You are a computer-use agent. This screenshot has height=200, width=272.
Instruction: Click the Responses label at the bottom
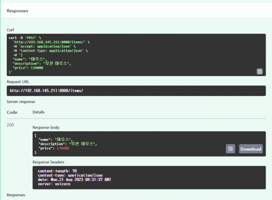16,195
